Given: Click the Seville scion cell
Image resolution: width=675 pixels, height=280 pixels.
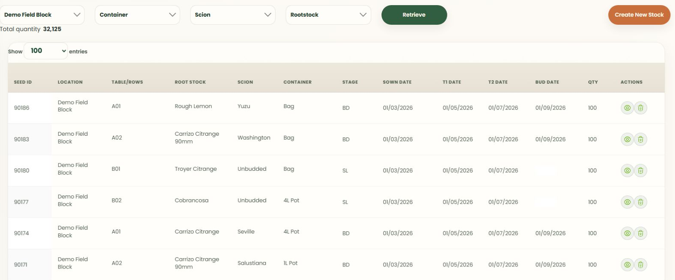Looking at the screenshot, I should [246, 232].
